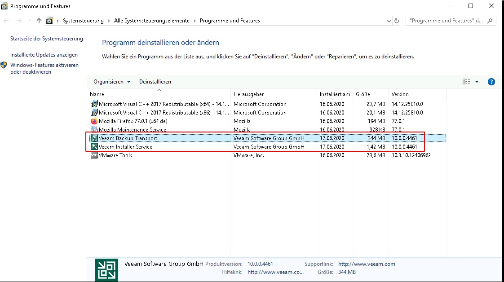Select Mozilla Firefox 77.0.1 (x64 de) entry
This screenshot has height=282, width=504.
point(133,121)
